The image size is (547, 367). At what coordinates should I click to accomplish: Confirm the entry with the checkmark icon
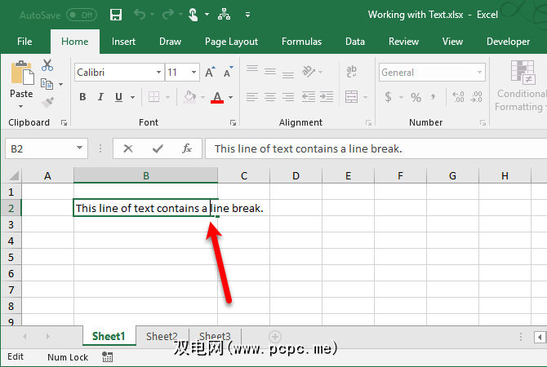158,148
